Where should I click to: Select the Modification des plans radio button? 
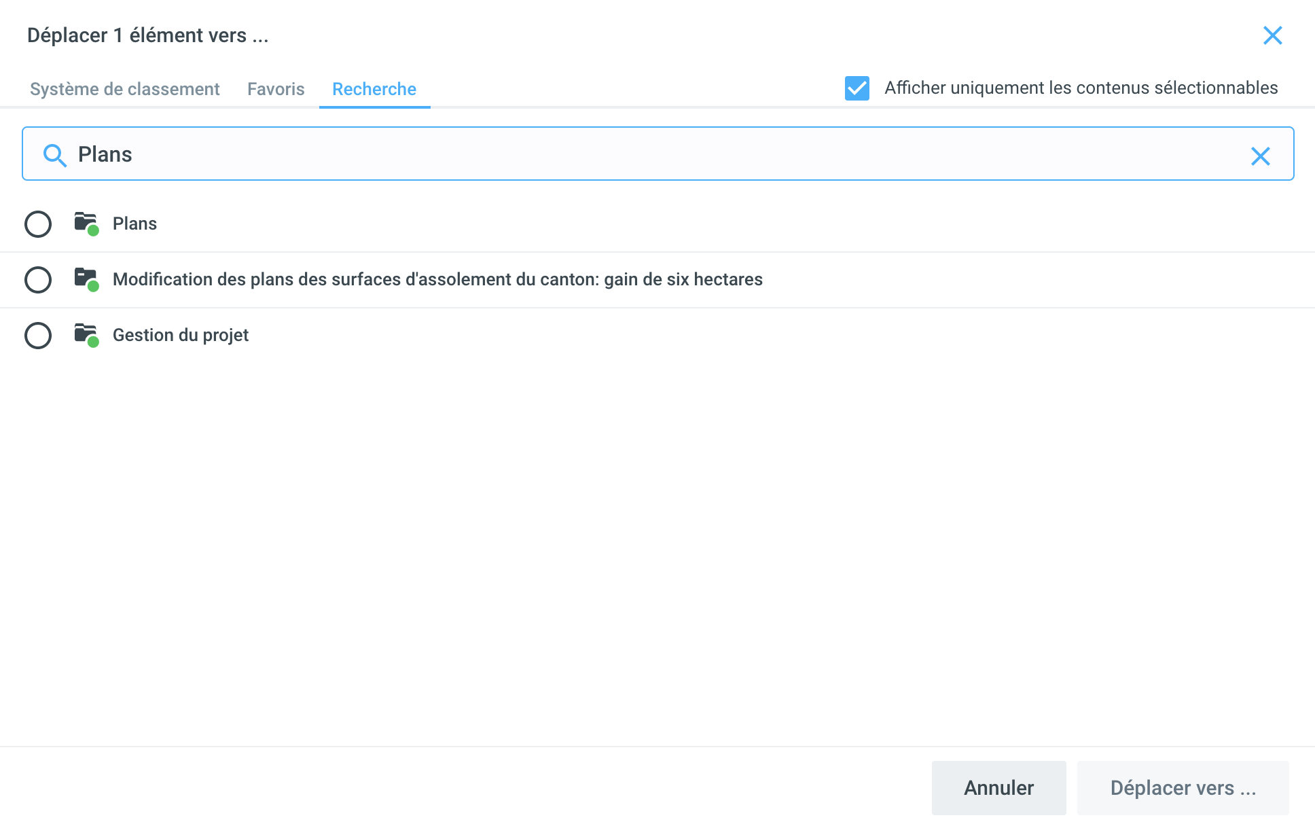(x=38, y=279)
